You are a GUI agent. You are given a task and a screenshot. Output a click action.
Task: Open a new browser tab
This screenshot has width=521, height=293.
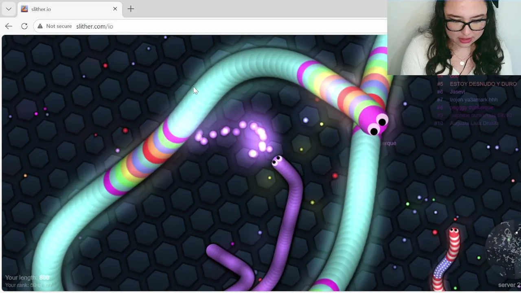131,9
